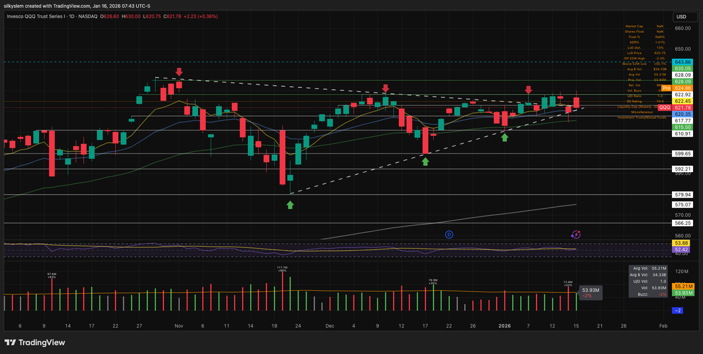Click the Investment Trusts/Mutual Funds label

[x=641, y=117]
